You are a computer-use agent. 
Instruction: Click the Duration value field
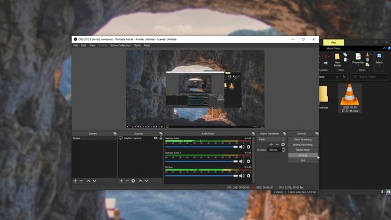tap(274, 150)
